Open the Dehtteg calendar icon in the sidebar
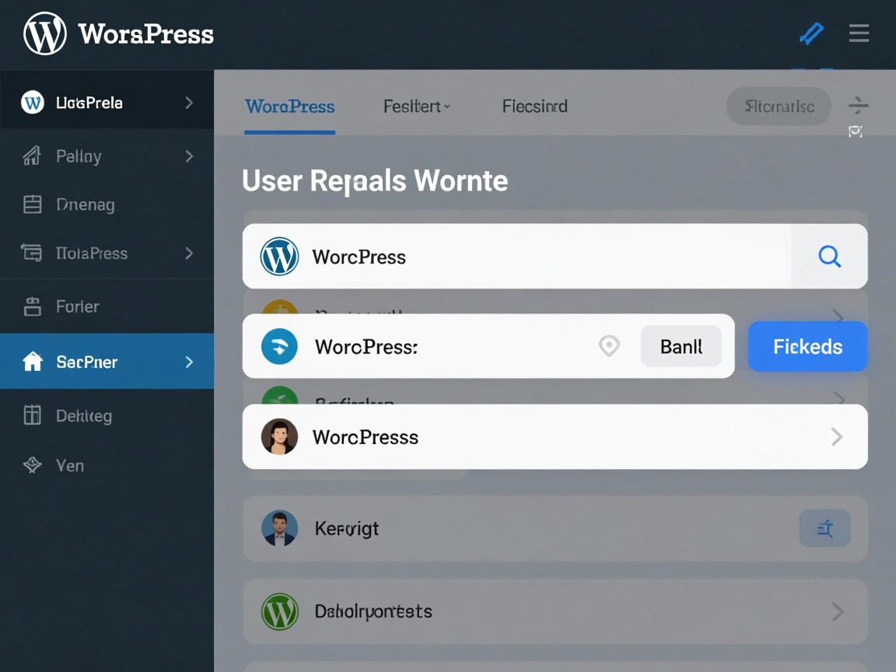896x672 pixels. [31, 415]
